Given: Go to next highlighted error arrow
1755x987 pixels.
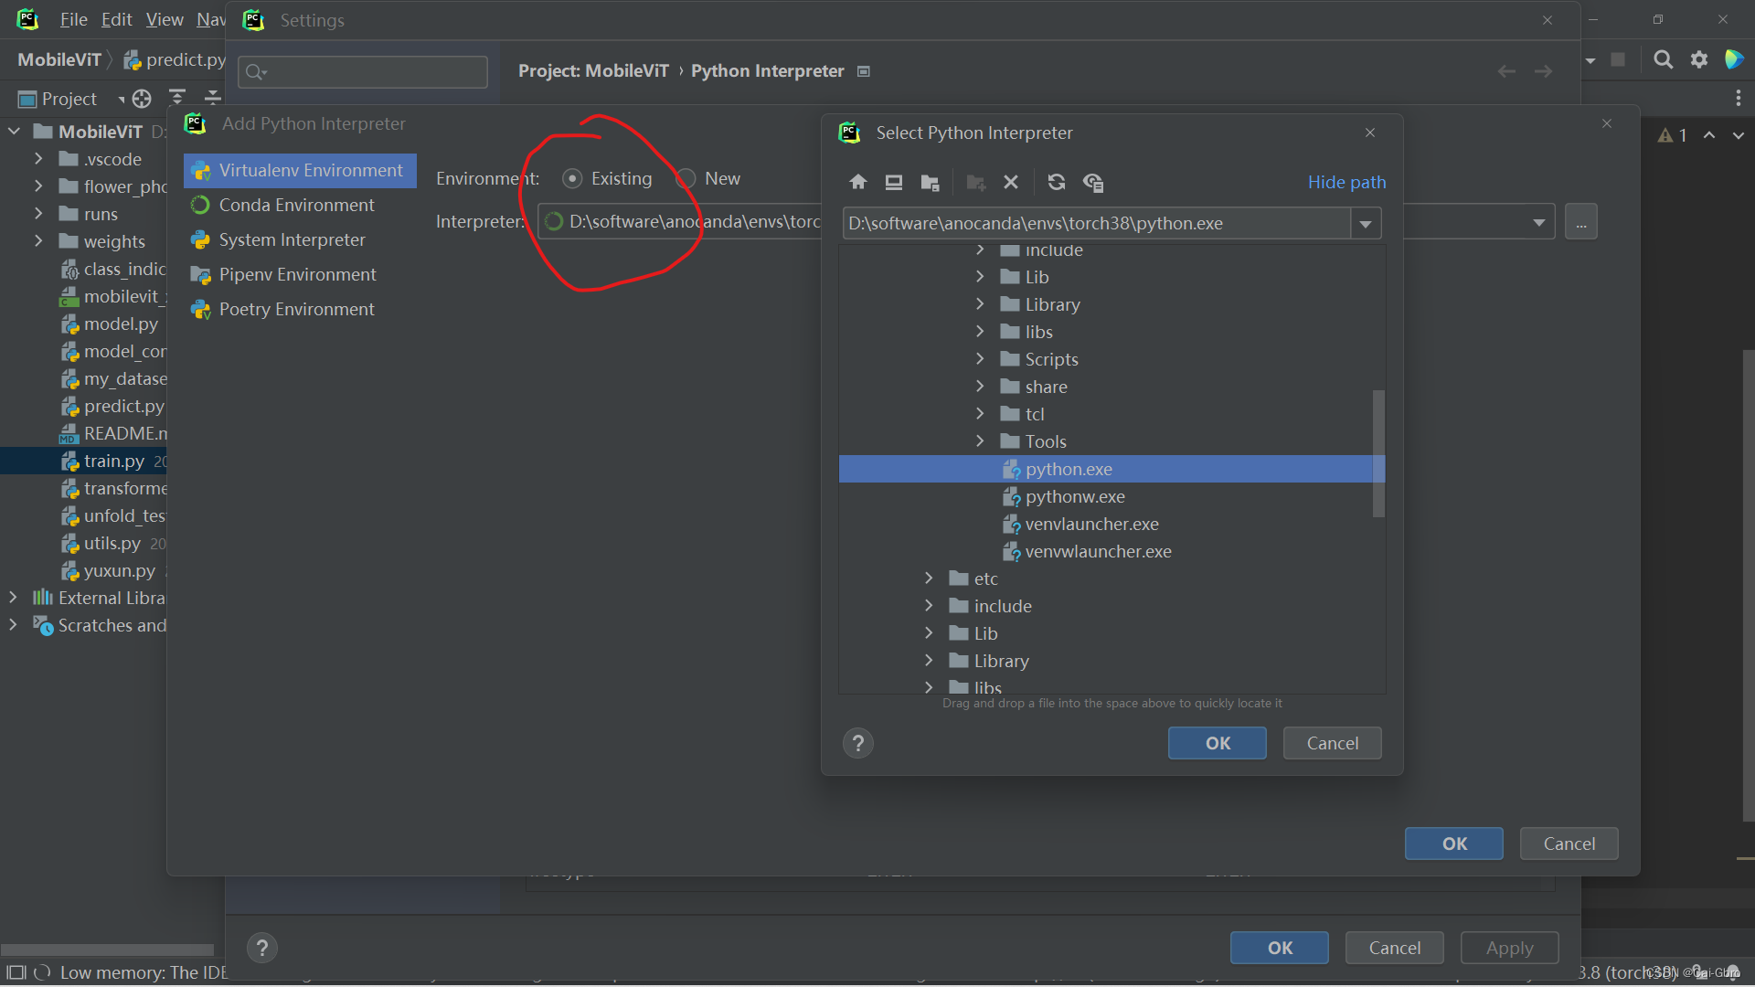Looking at the screenshot, I should (1738, 135).
